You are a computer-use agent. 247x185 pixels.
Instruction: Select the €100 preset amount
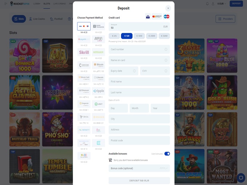[139, 36]
